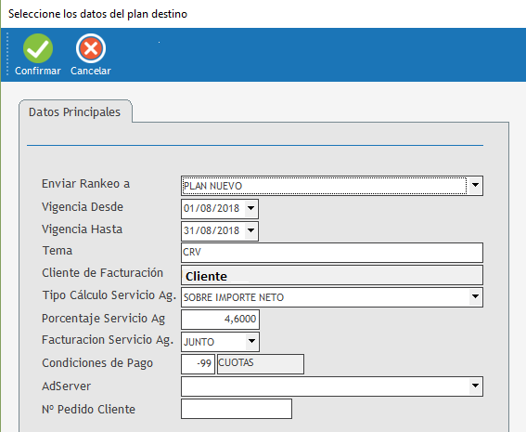Click the 01/08/2018 date text
The width and height of the screenshot is (526, 432).
tap(212, 208)
